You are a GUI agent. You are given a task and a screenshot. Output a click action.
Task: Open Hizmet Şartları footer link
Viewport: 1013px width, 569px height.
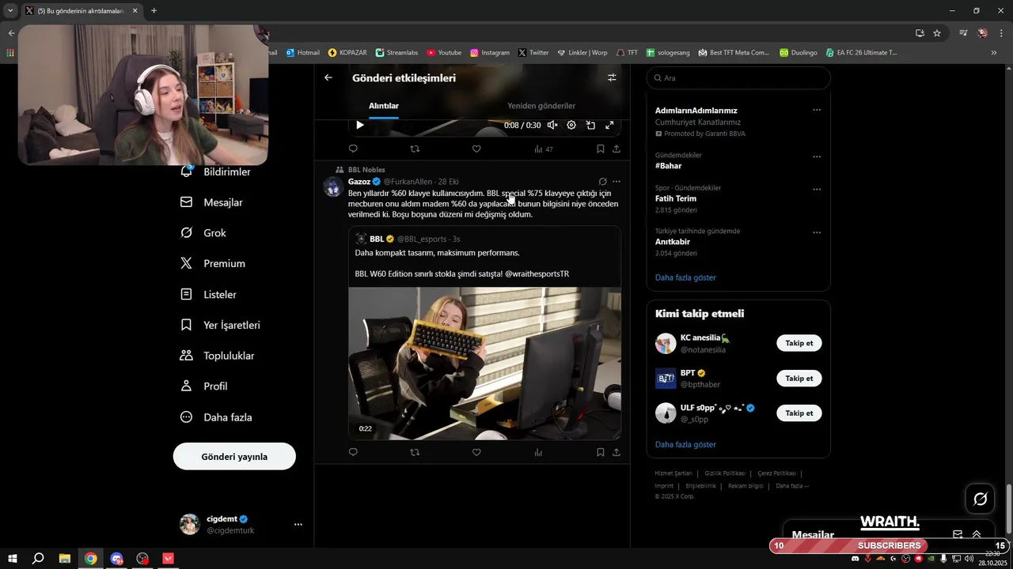click(x=673, y=473)
